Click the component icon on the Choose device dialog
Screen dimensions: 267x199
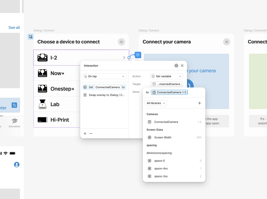pyautogui.click(x=30, y=37)
